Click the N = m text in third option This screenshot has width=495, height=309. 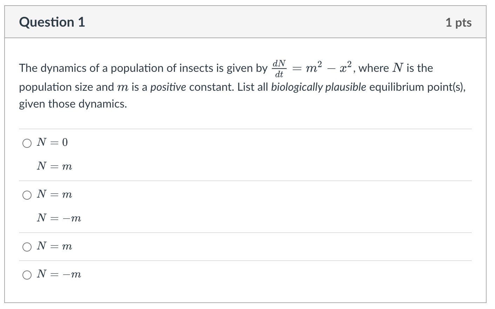tap(54, 246)
